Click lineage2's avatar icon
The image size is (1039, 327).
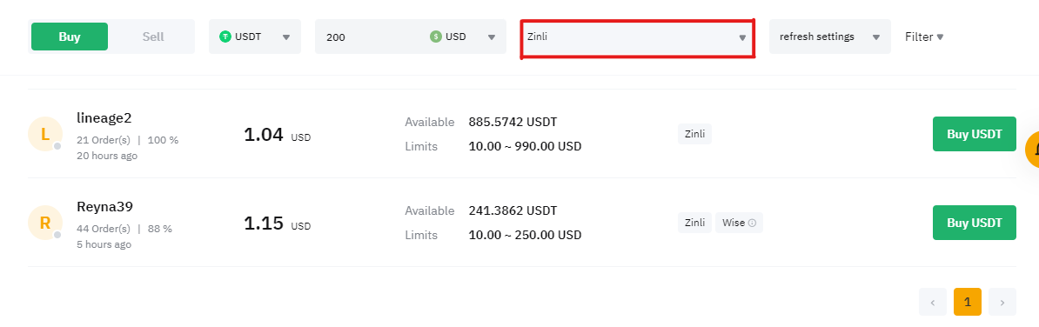point(45,135)
